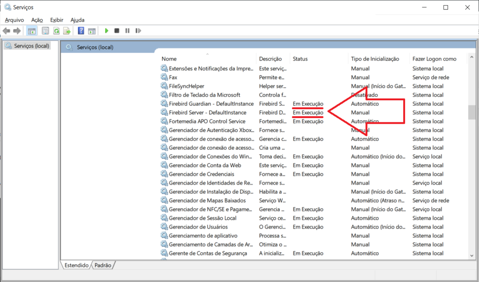Screen dimensions: 479x282
Task: Toggle the Show/Hide Console Tree icon
Action: (31, 31)
